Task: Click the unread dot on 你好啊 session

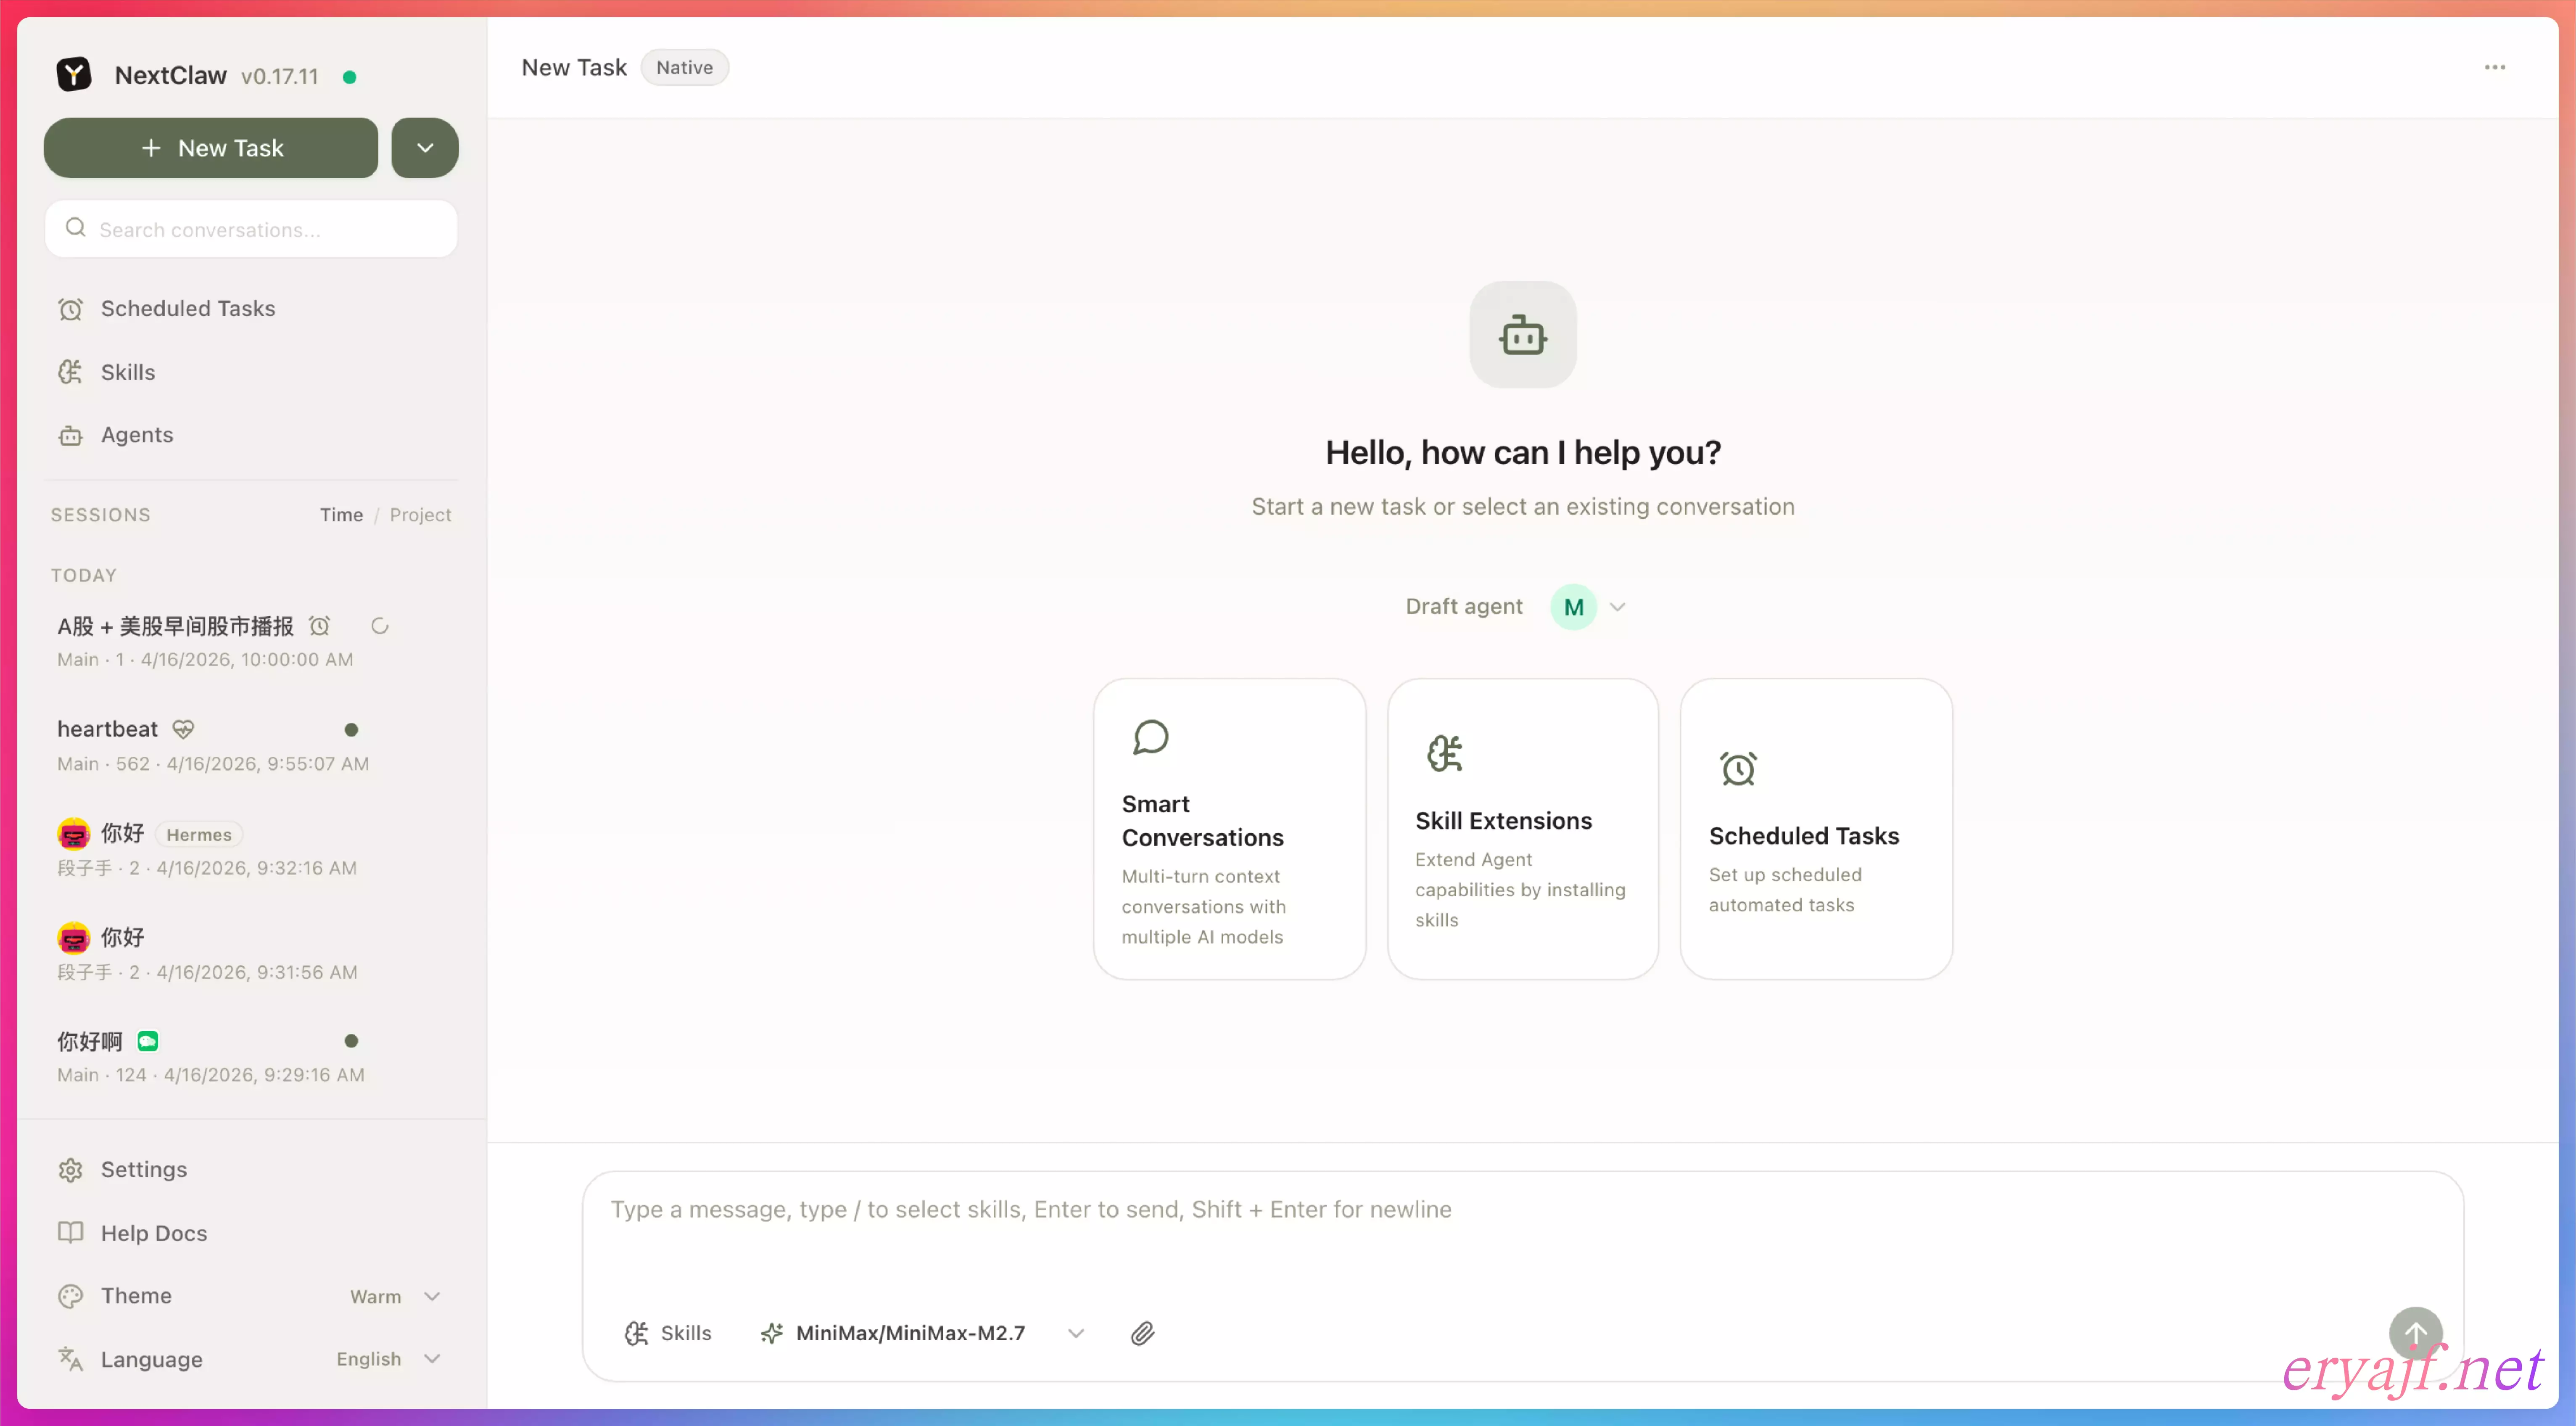Action: coord(351,1041)
